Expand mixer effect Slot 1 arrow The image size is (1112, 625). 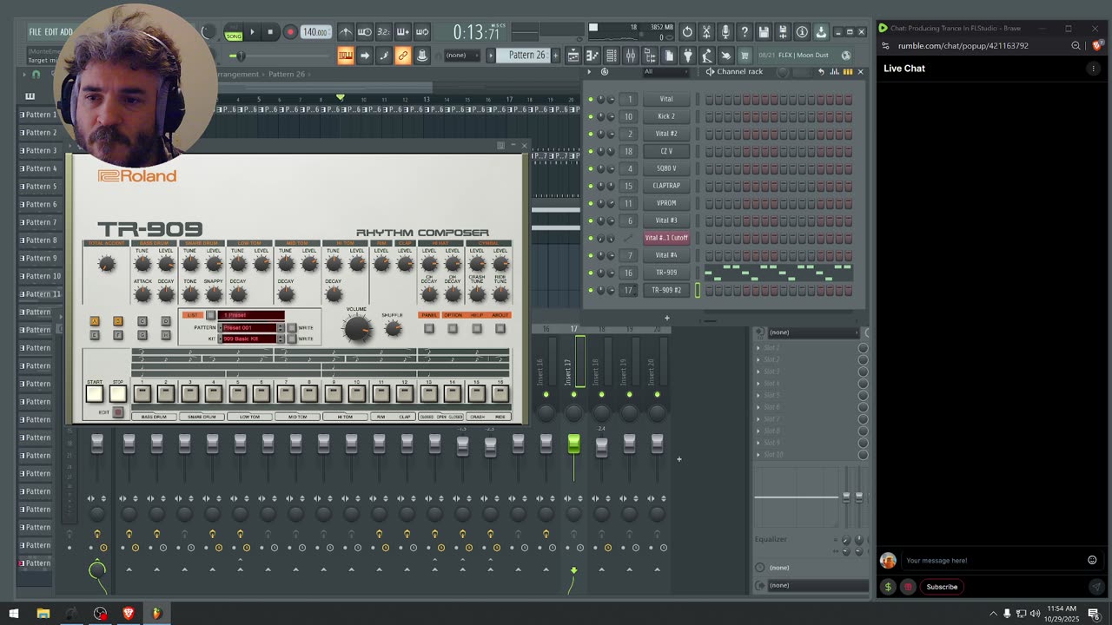[x=758, y=348]
